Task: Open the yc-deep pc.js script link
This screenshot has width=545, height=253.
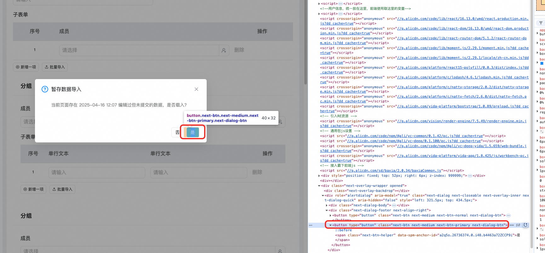Action: pos(414,141)
